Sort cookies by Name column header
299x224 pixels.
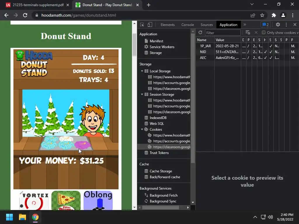point(205,40)
